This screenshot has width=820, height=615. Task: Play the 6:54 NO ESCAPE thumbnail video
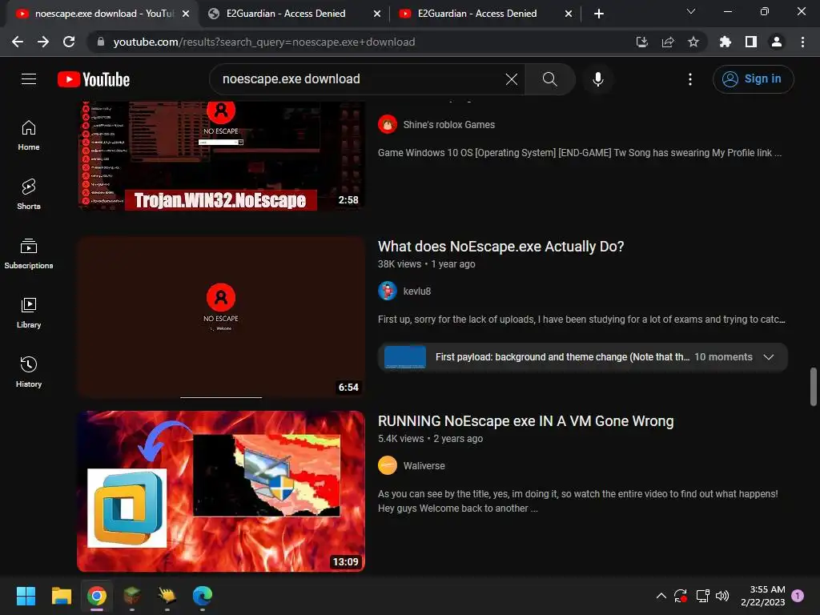coord(221,317)
